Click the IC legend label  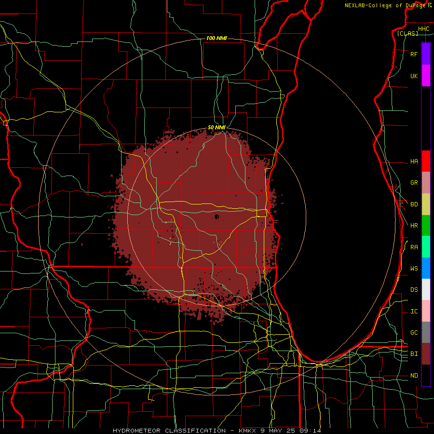(x=414, y=312)
